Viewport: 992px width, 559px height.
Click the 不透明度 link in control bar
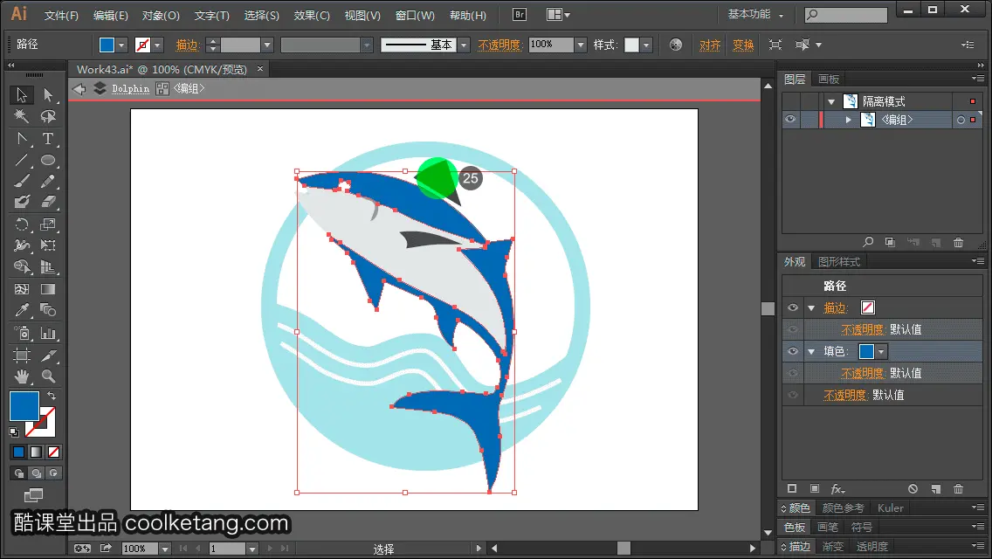[499, 45]
